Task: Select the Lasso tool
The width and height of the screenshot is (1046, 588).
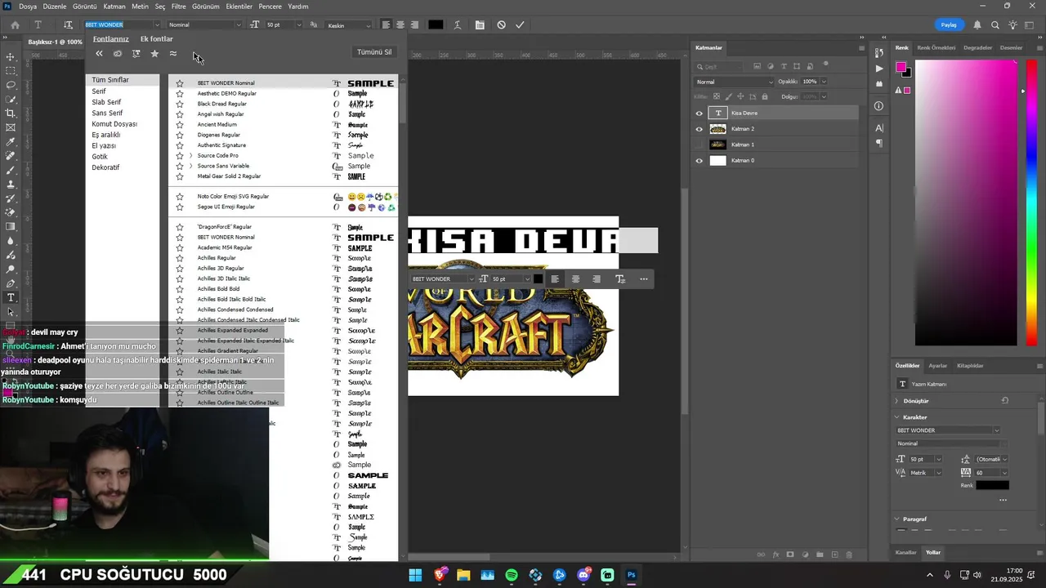Action: click(11, 85)
